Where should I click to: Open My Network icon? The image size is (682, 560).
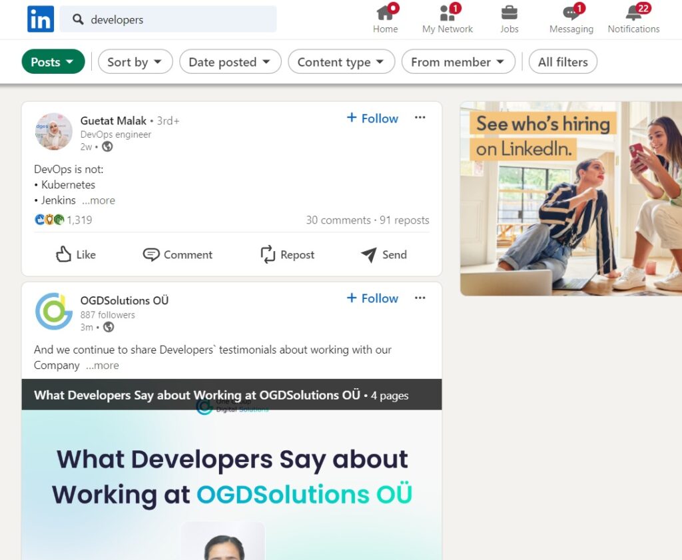point(447,13)
